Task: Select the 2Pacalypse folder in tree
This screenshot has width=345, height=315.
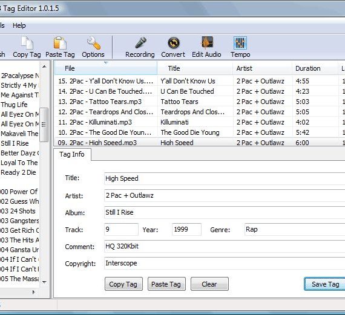Action: (20, 76)
